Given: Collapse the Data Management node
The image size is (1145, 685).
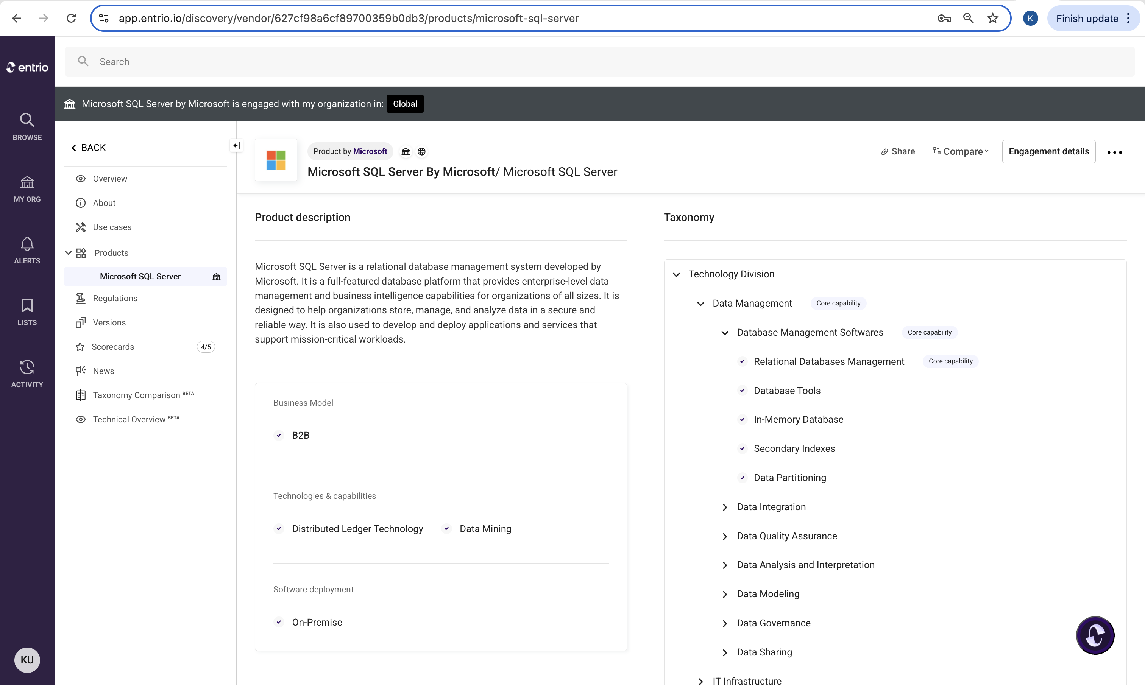Looking at the screenshot, I should [x=700, y=304].
